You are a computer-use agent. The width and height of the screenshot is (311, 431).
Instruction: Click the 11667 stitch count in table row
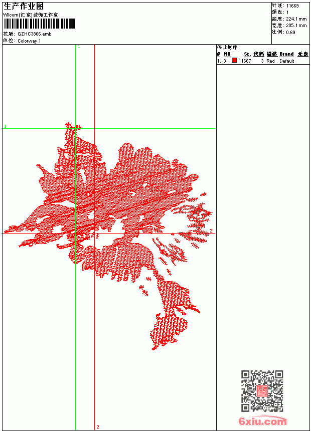tap(245, 61)
